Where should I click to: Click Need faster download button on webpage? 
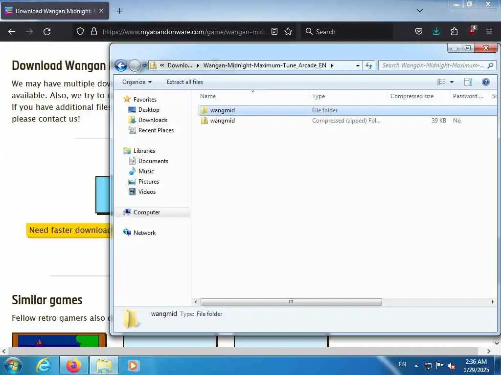[x=68, y=230]
